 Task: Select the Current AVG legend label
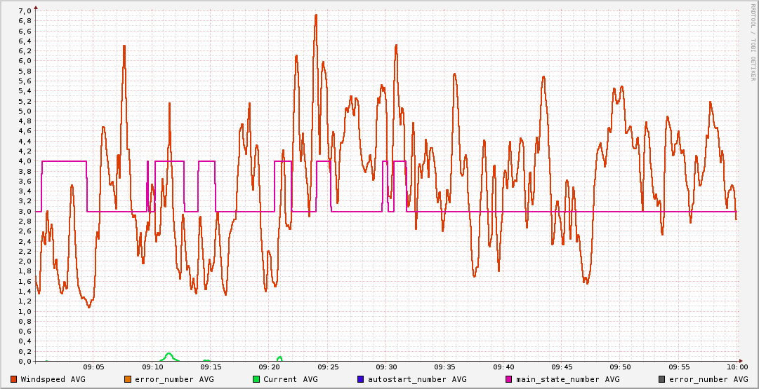[x=290, y=379]
